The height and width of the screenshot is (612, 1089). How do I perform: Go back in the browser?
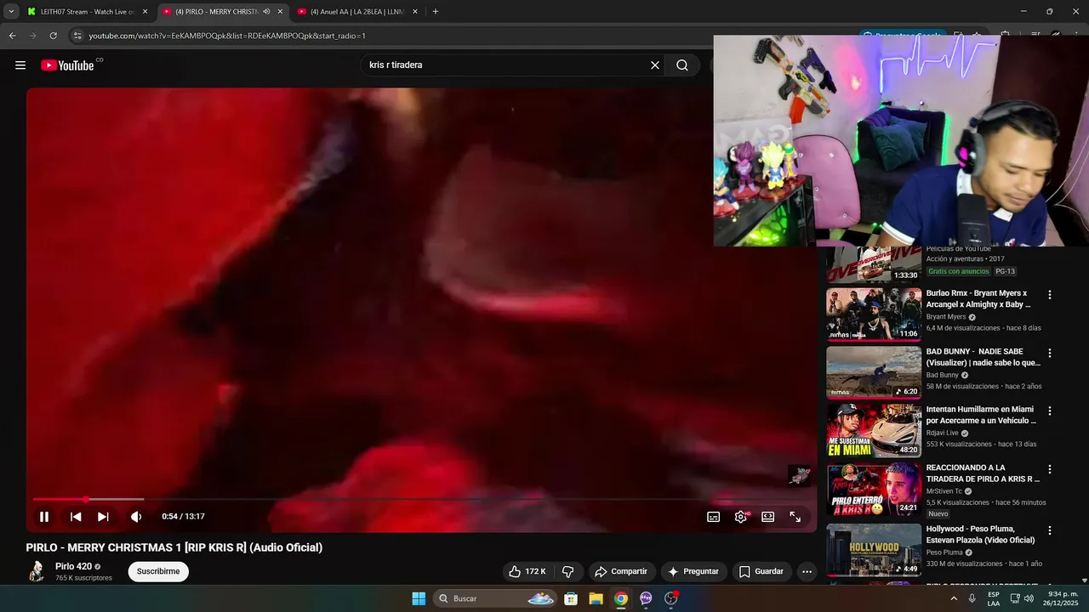tap(12, 36)
